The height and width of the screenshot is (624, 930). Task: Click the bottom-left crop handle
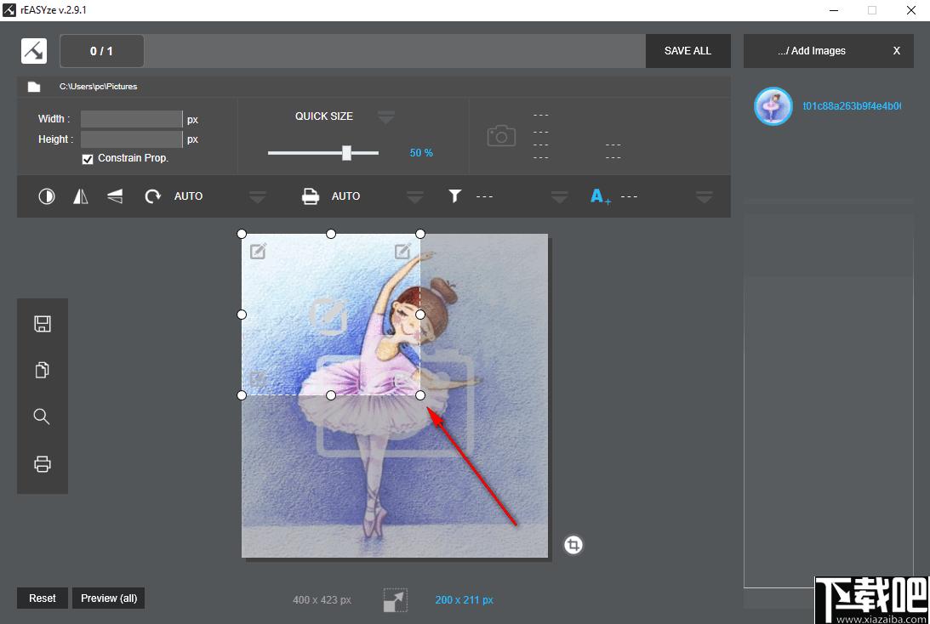tap(242, 395)
